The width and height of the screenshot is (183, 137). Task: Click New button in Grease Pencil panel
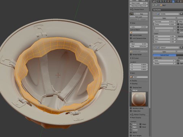[141, 14]
